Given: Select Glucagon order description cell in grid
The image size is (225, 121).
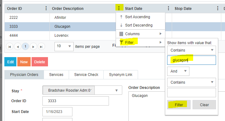Looking at the screenshot, I should point(83,27).
